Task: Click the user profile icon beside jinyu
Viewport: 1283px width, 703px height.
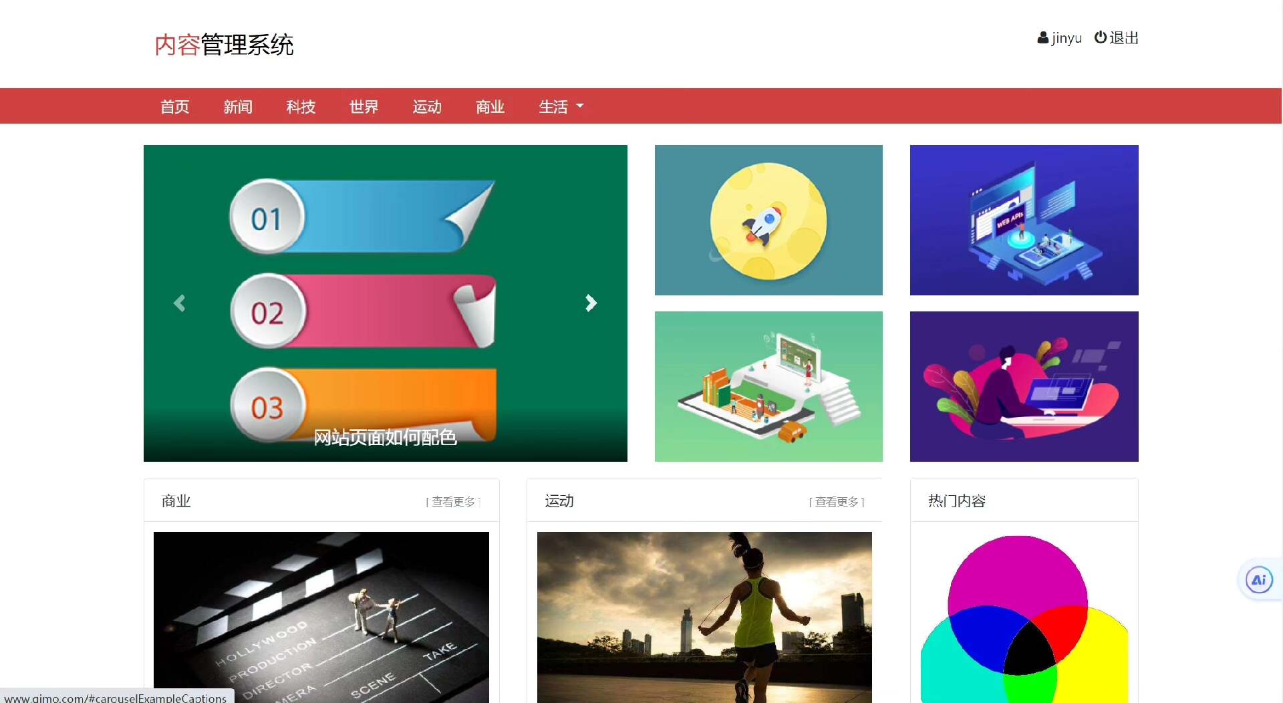Action: 1042,38
